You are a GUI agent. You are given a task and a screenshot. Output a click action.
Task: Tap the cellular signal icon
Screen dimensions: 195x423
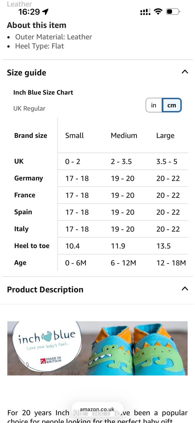[145, 12]
